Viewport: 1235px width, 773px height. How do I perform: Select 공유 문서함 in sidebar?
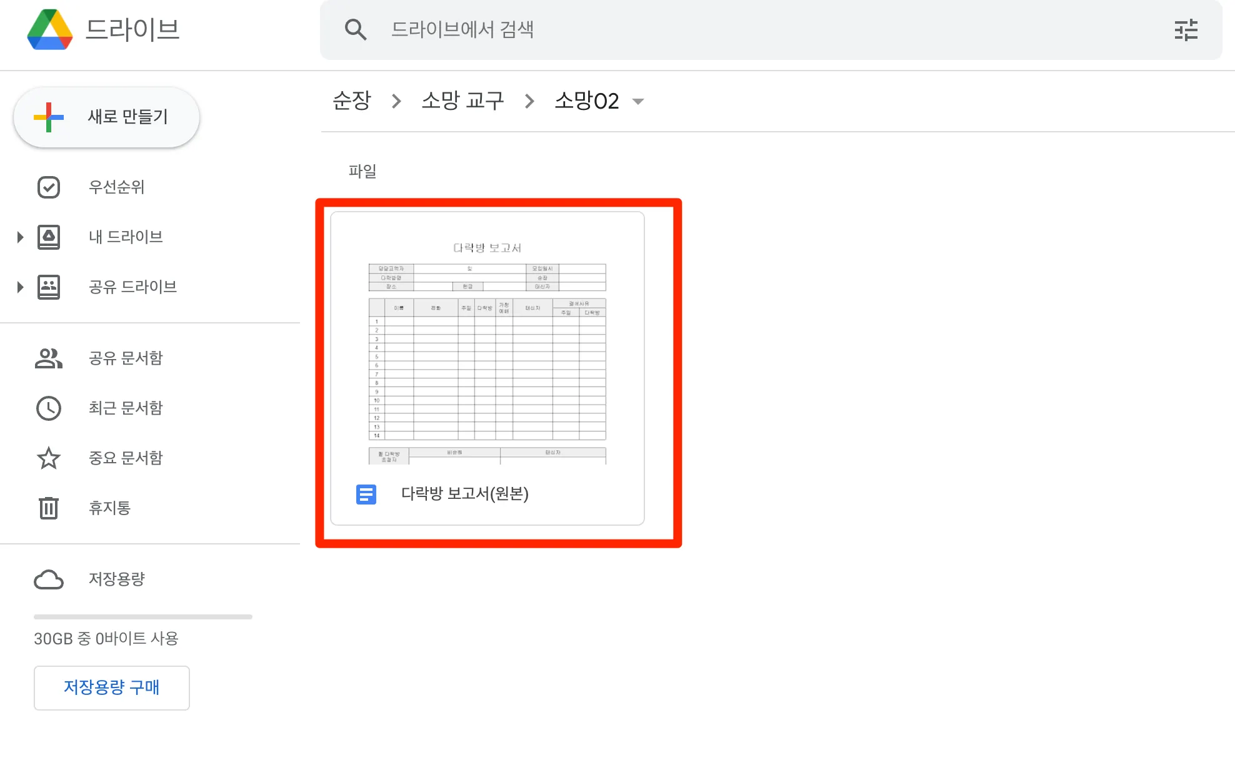click(x=125, y=358)
